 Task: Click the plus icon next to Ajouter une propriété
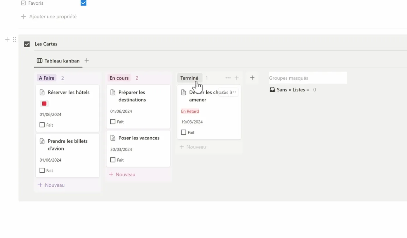click(23, 17)
